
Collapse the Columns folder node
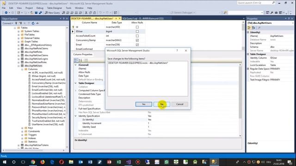(22, 69)
